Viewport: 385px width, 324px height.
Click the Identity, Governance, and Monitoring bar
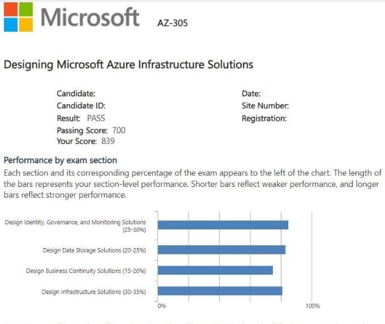coord(223,225)
